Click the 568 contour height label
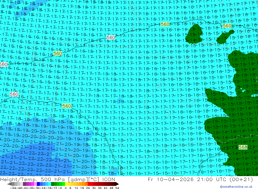 [x=243, y=147]
